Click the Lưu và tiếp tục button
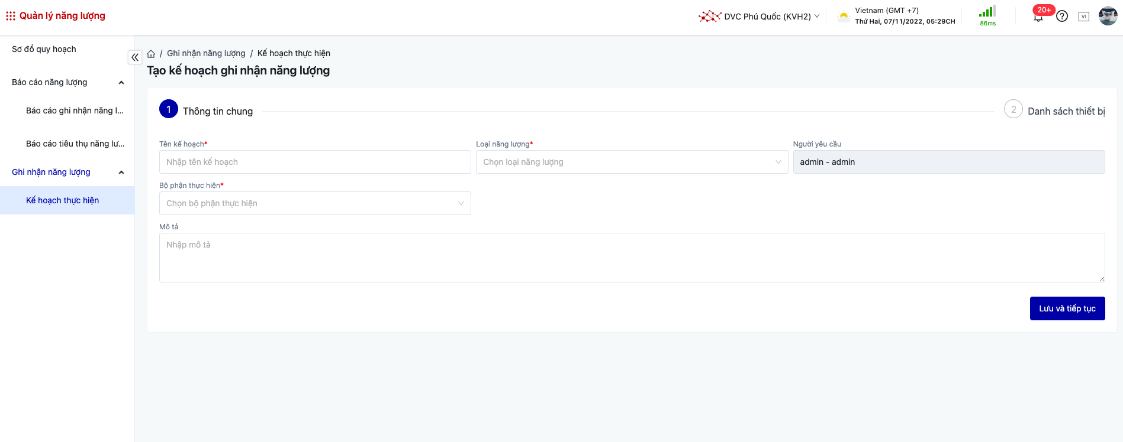Image resolution: width=1123 pixels, height=442 pixels. pos(1067,308)
